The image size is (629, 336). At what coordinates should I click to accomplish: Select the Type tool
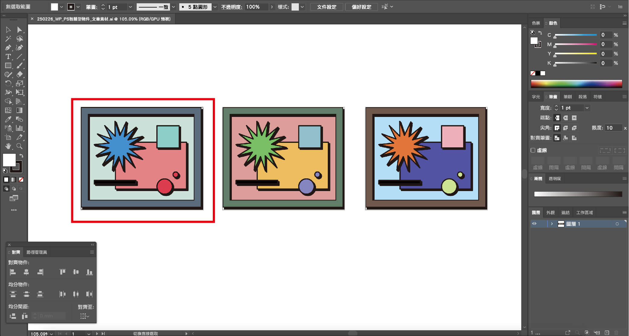coord(8,57)
